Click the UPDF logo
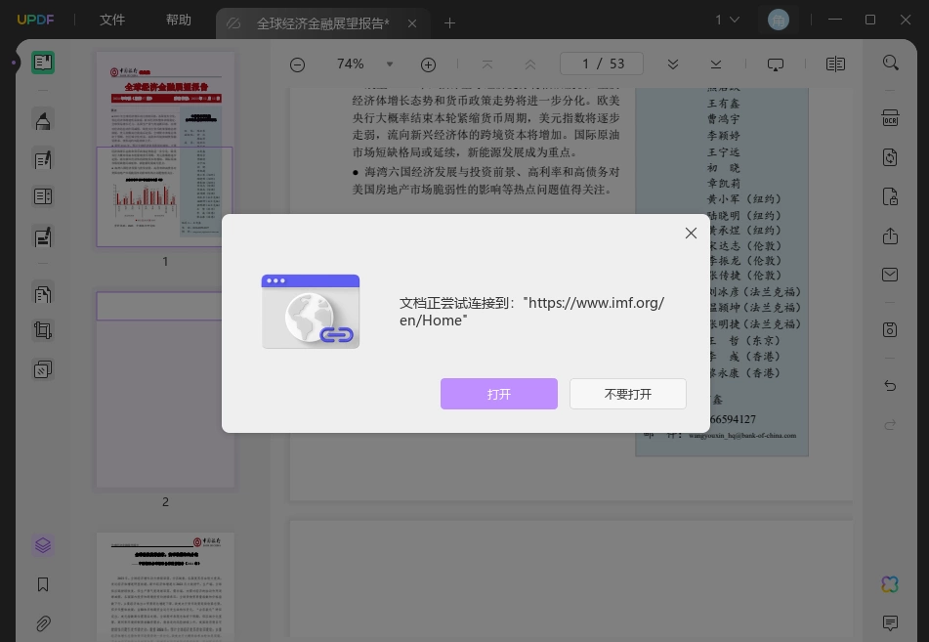 coord(35,20)
